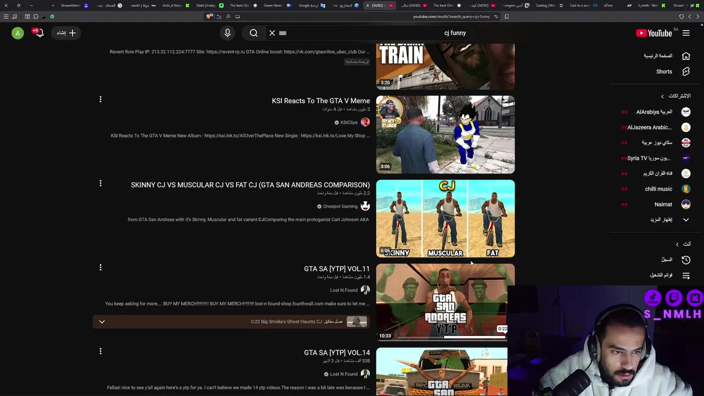The image size is (704, 396).
Task: Bookmark the page with the bookmark icon
Action: click(x=507, y=16)
